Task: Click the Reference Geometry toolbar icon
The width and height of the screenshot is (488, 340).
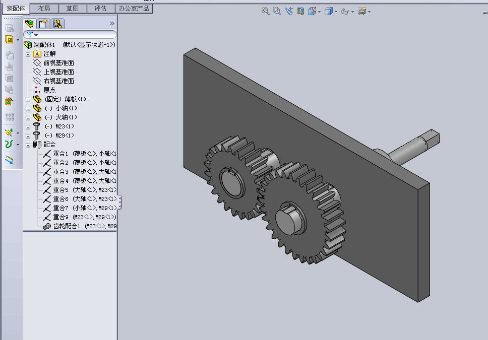Action: [9, 132]
